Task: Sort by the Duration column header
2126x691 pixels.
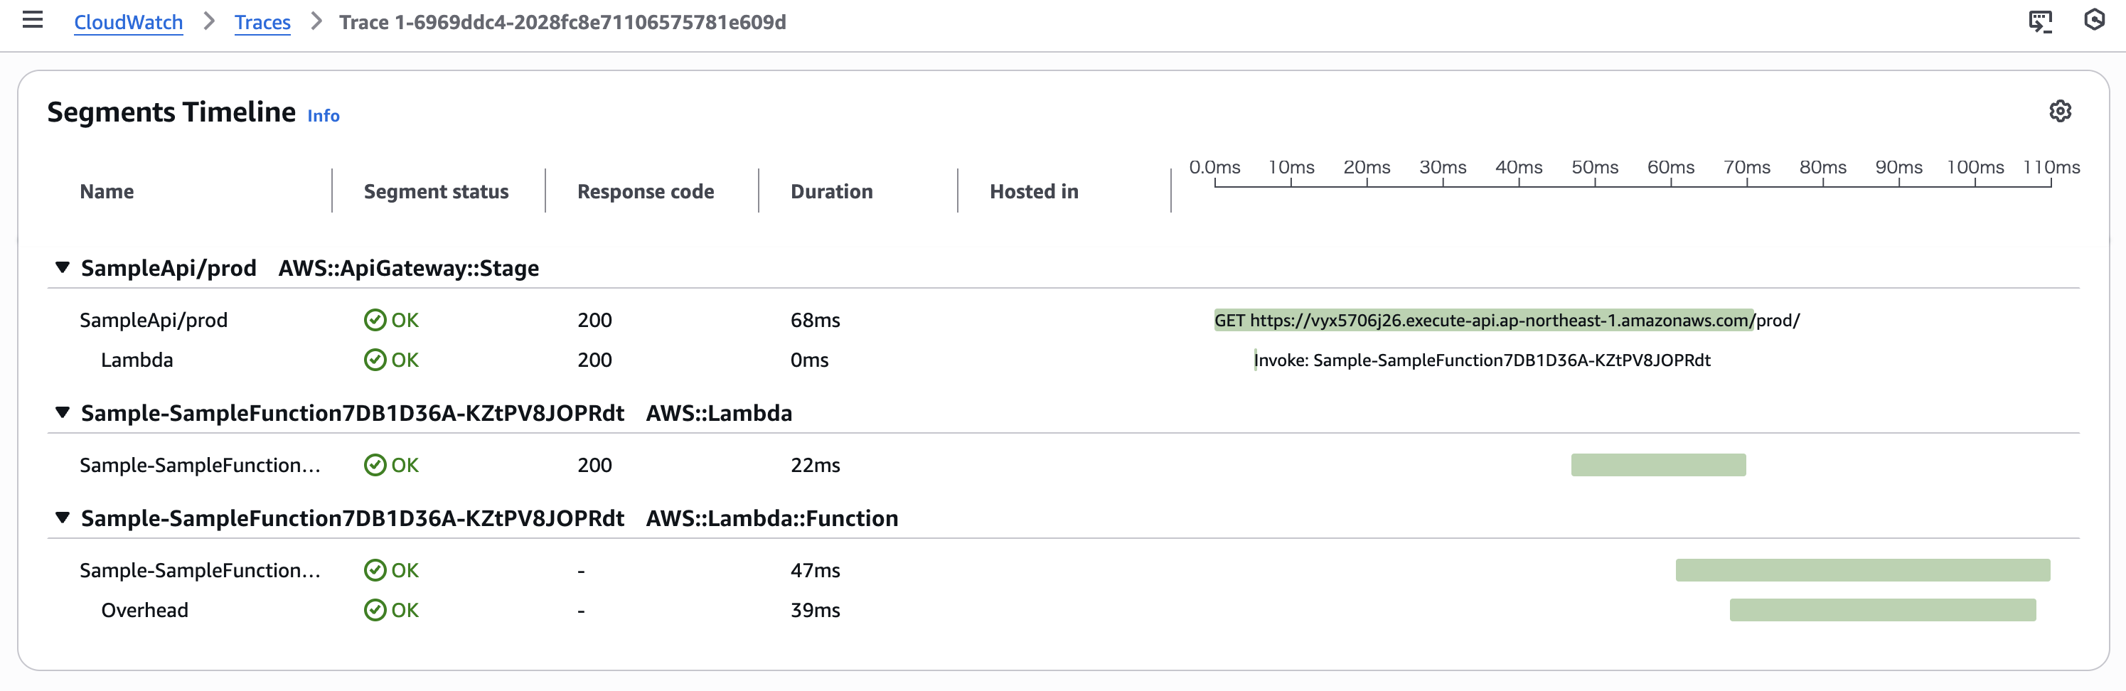Action: [x=831, y=191]
